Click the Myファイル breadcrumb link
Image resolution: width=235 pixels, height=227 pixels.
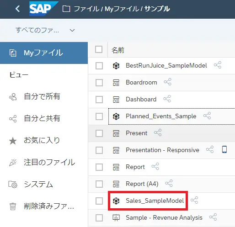[x=122, y=9]
